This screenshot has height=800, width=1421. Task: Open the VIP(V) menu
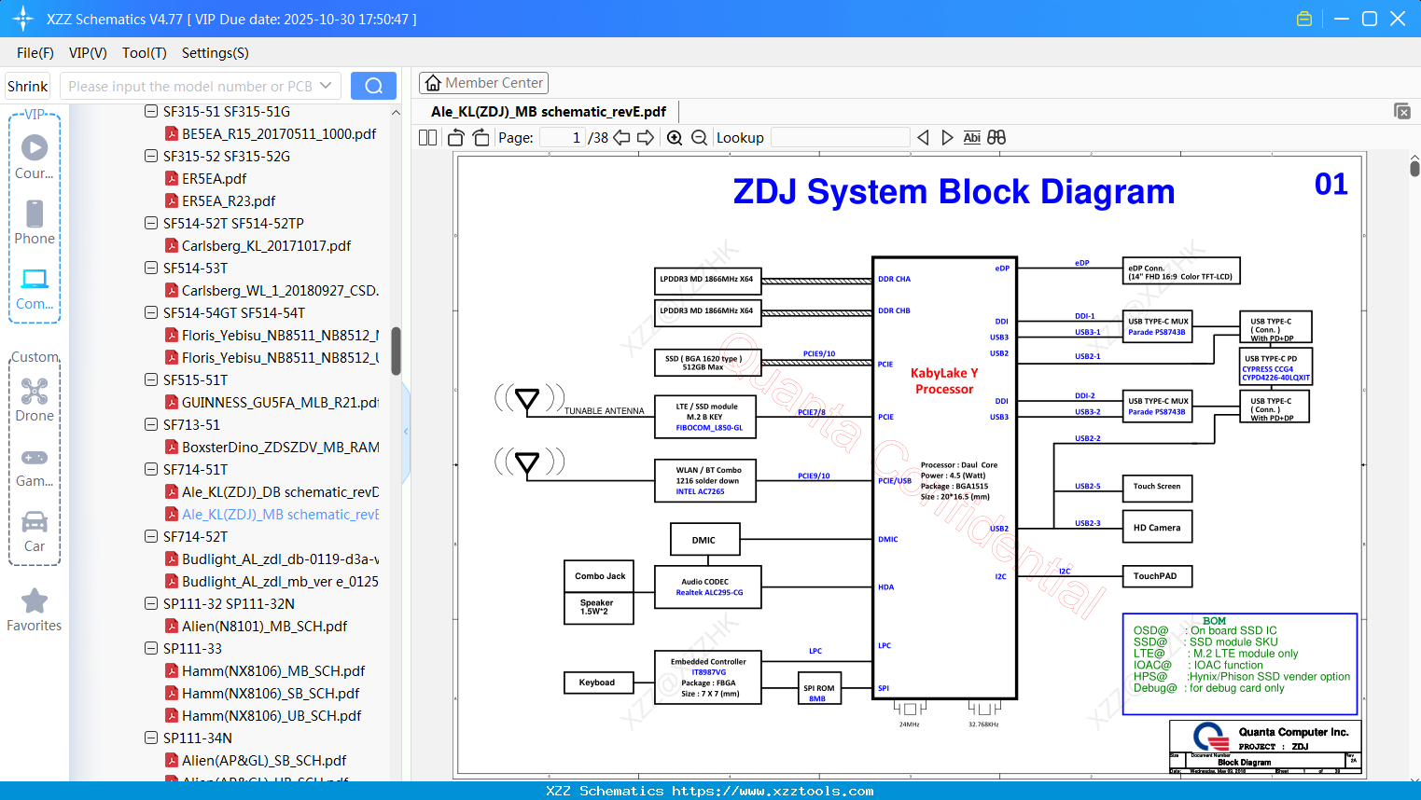pyautogui.click(x=88, y=53)
